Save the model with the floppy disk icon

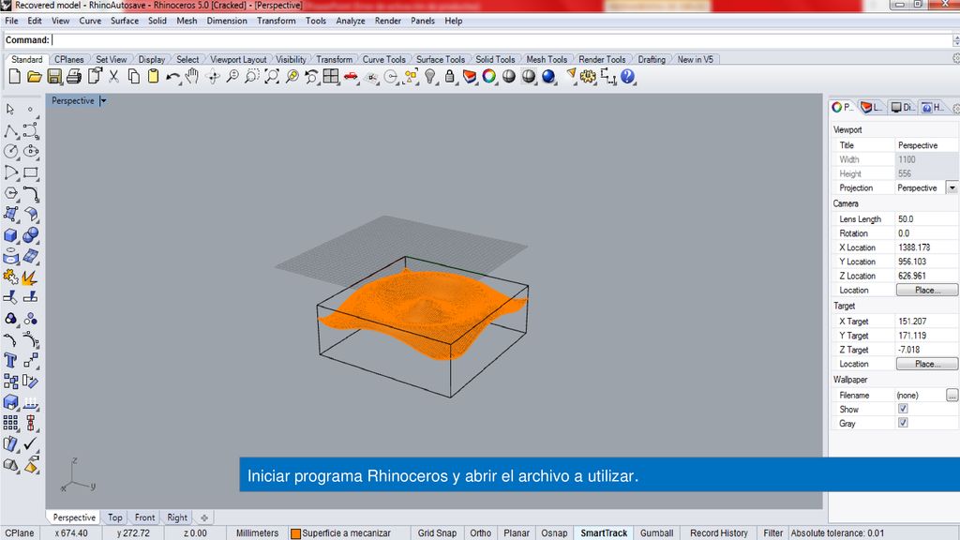tap(54, 77)
